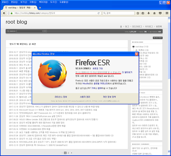Open the 이동(S) menu
Image resolution: width=171 pixels, height=156 pixels.
pos(33,2)
